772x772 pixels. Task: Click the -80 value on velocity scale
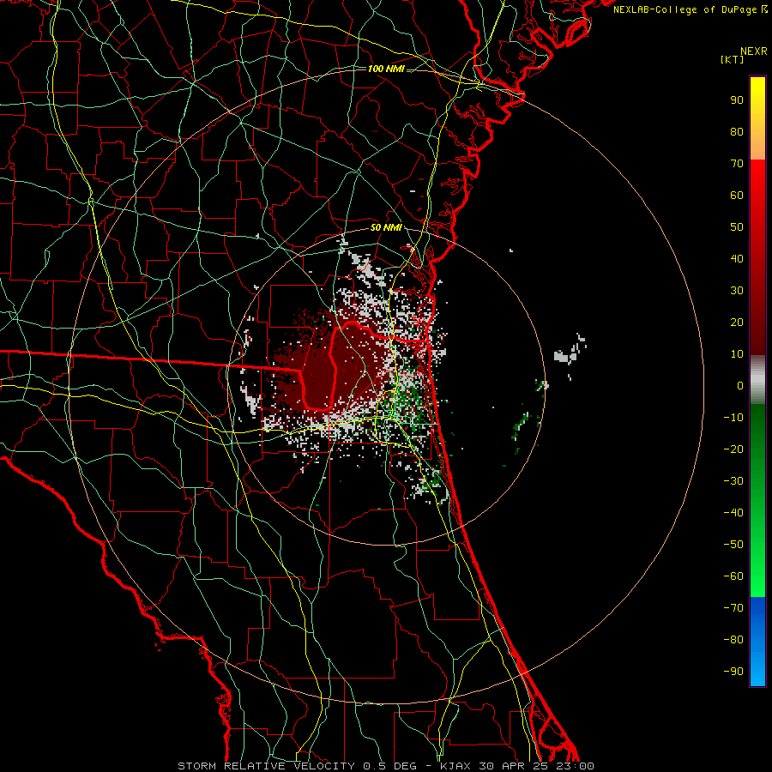(733, 640)
